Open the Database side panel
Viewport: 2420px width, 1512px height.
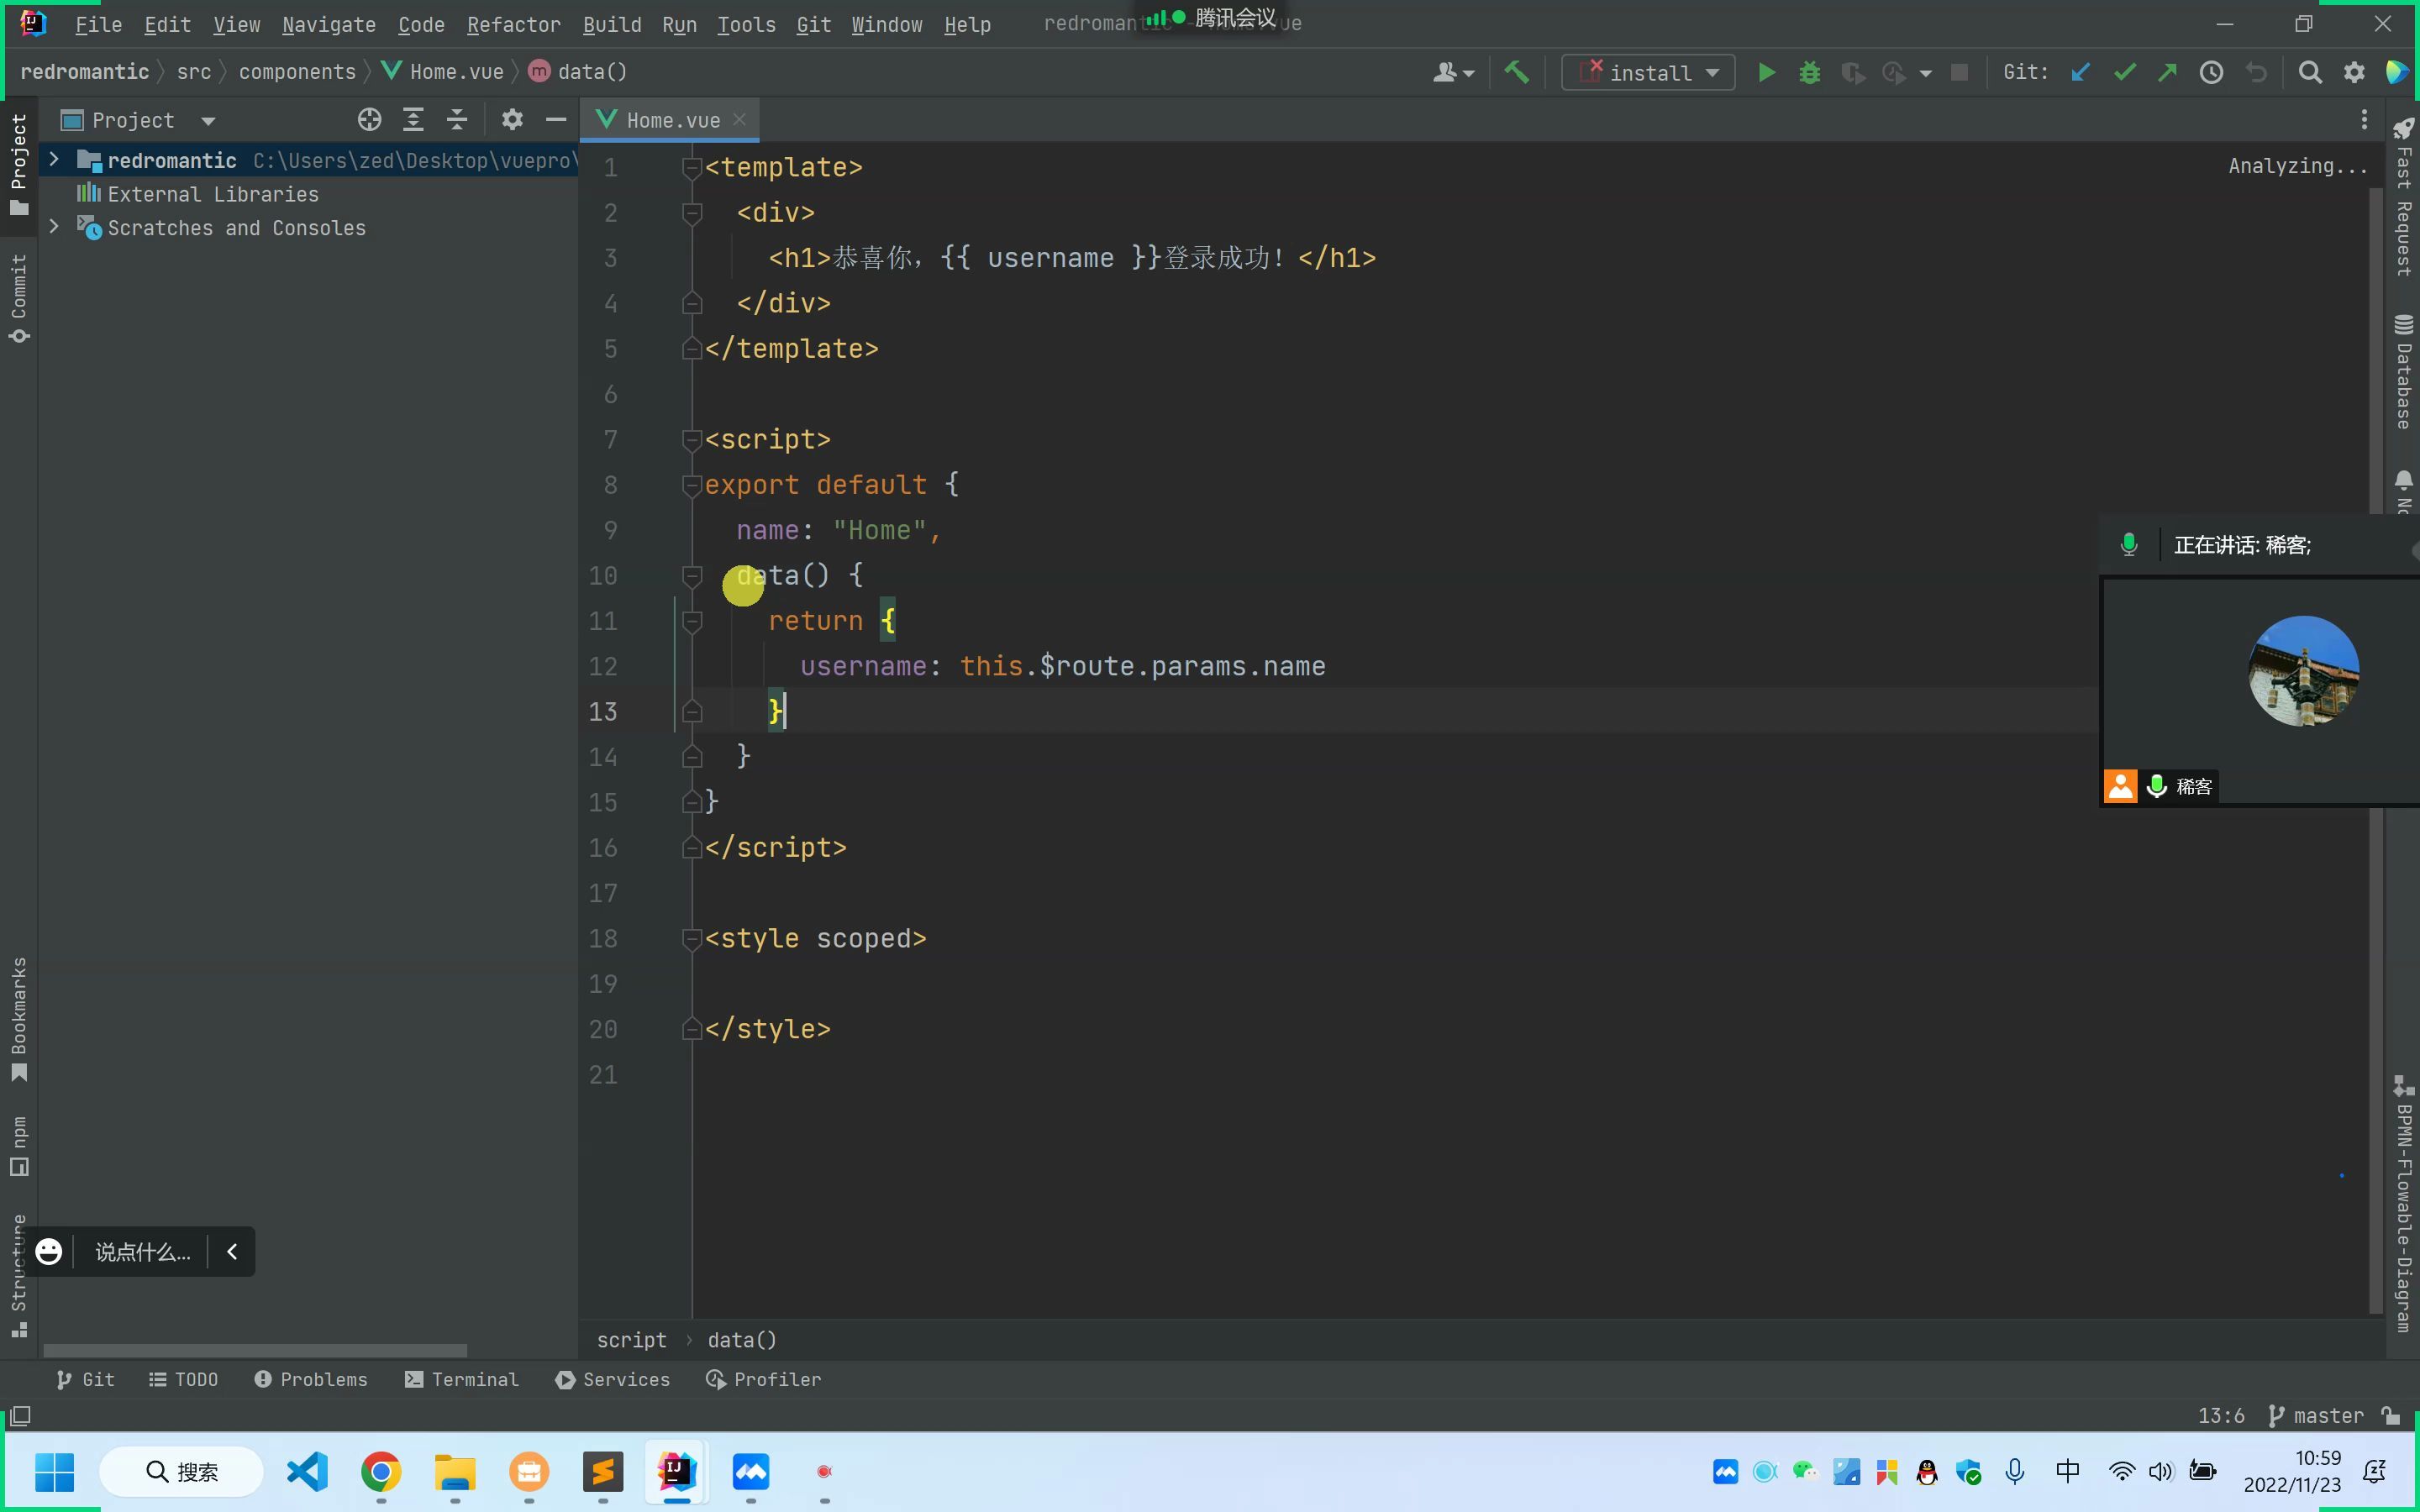(2403, 372)
